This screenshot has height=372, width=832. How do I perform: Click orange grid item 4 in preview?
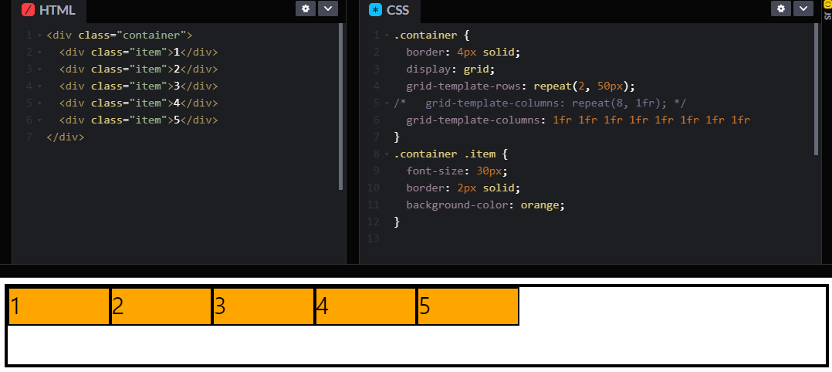(366, 306)
